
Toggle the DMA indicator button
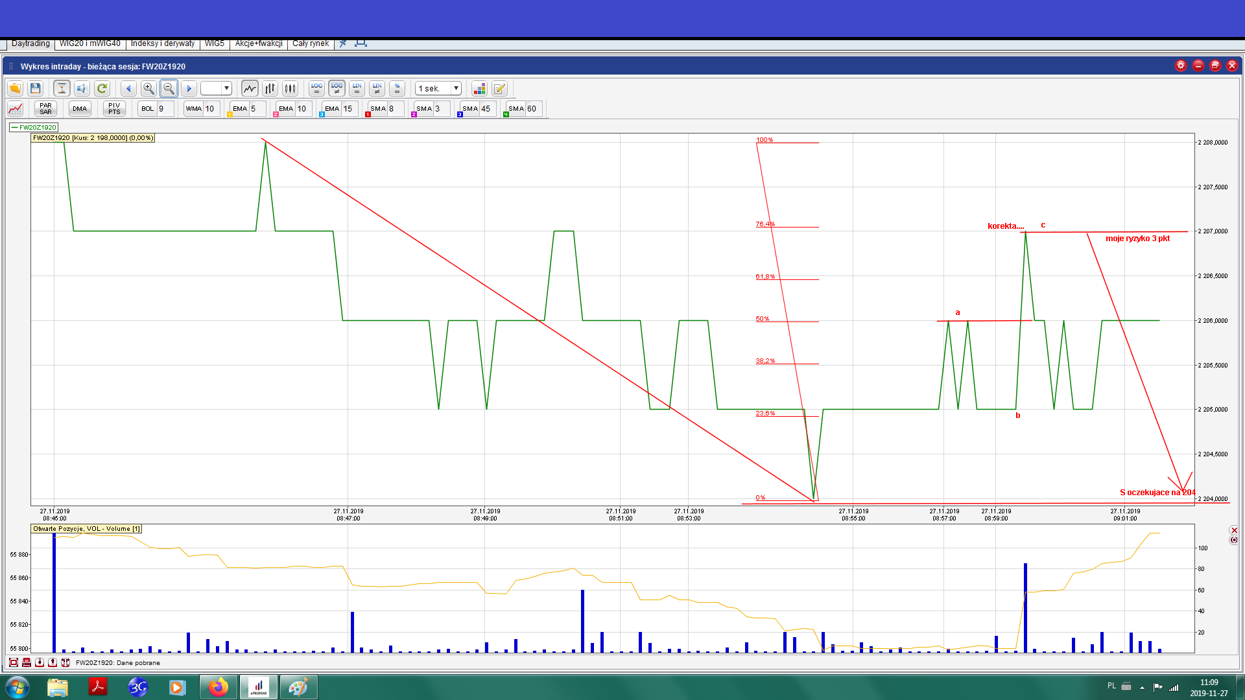(x=80, y=109)
